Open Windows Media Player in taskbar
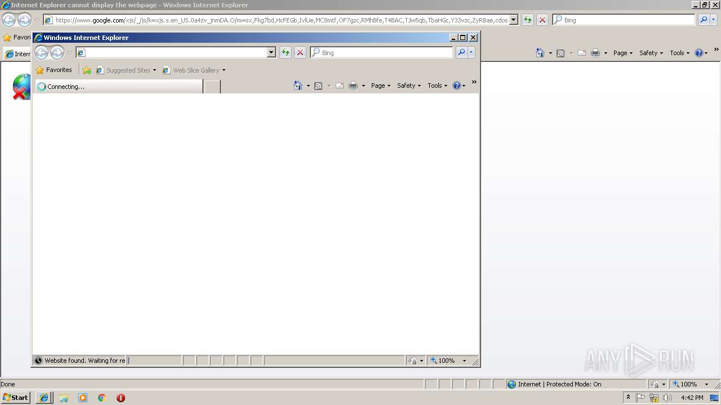The width and height of the screenshot is (721, 405). click(x=83, y=398)
